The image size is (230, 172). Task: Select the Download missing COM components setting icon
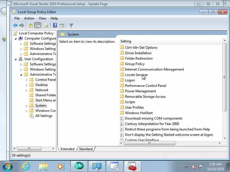pyautogui.click(x=122, y=118)
